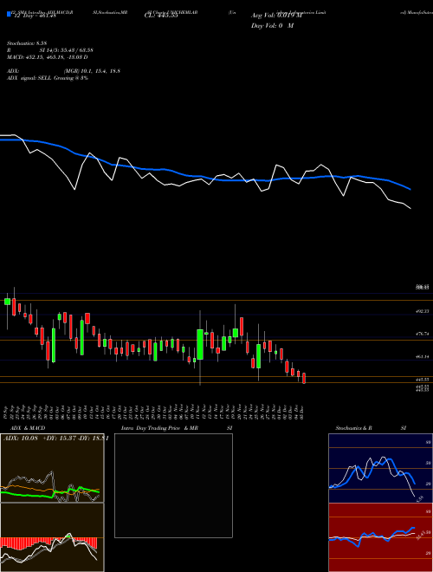433x572 pixels.
Task: Click the blue 12 Day SMA legend square
Action: pyautogui.click(x=9, y=14)
